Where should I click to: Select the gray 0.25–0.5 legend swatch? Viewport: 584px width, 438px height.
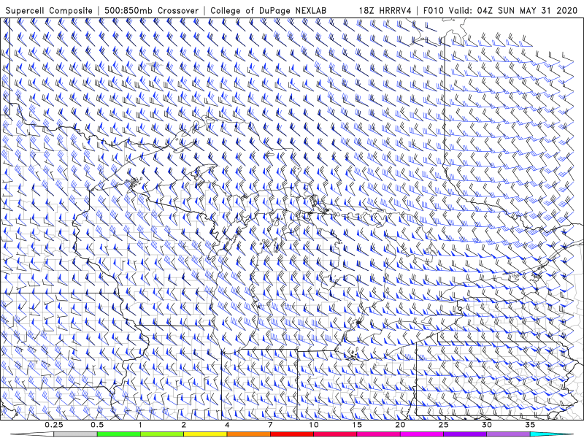[x=76, y=434]
